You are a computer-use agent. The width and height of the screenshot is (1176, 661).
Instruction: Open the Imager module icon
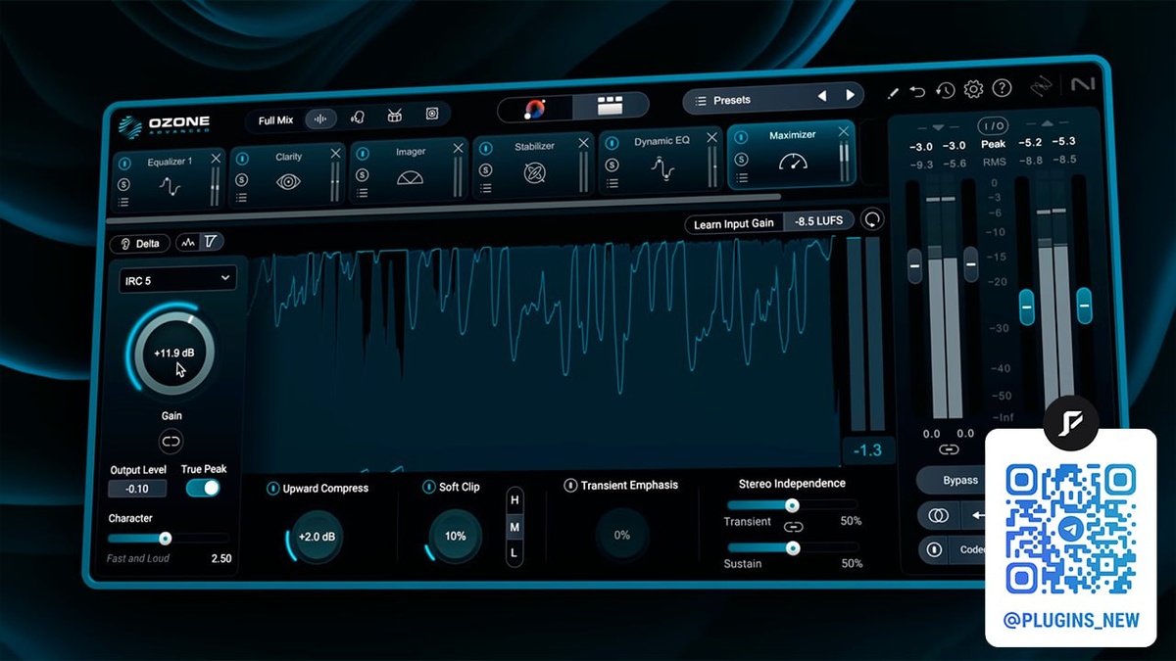(410, 177)
